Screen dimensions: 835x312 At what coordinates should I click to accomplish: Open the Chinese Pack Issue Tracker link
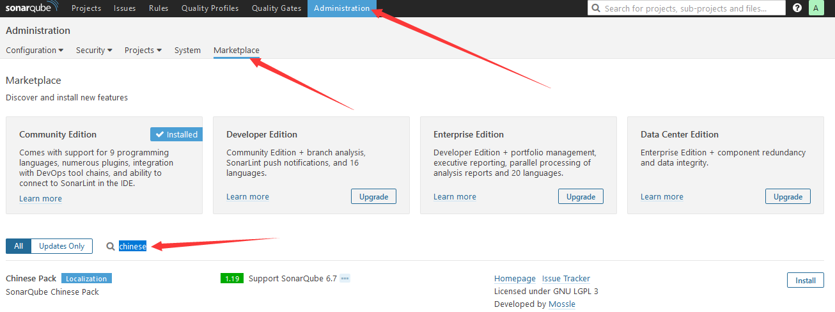tap(566, 278)
